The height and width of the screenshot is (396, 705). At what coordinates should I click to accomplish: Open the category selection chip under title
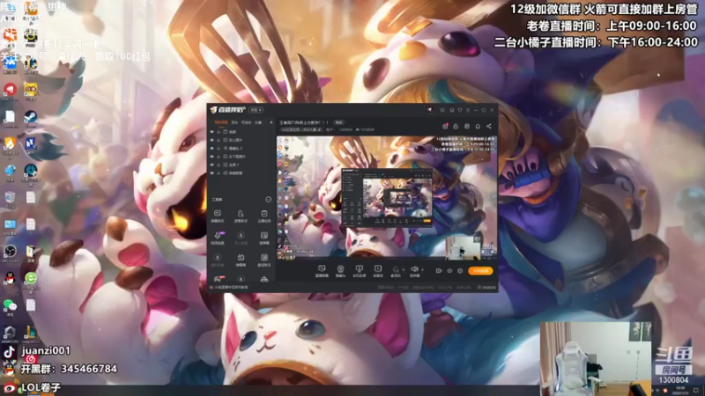[301, 129]
